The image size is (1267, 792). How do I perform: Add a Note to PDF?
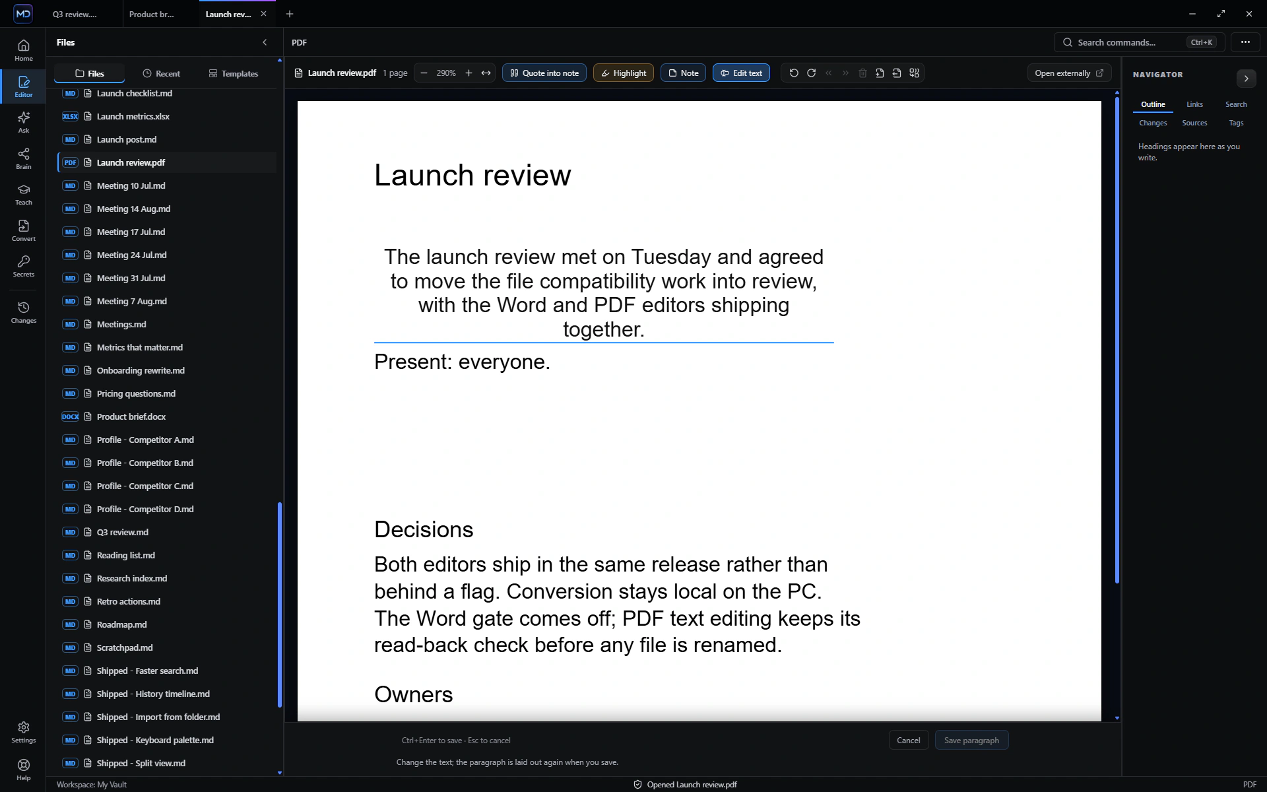(683, 73)
